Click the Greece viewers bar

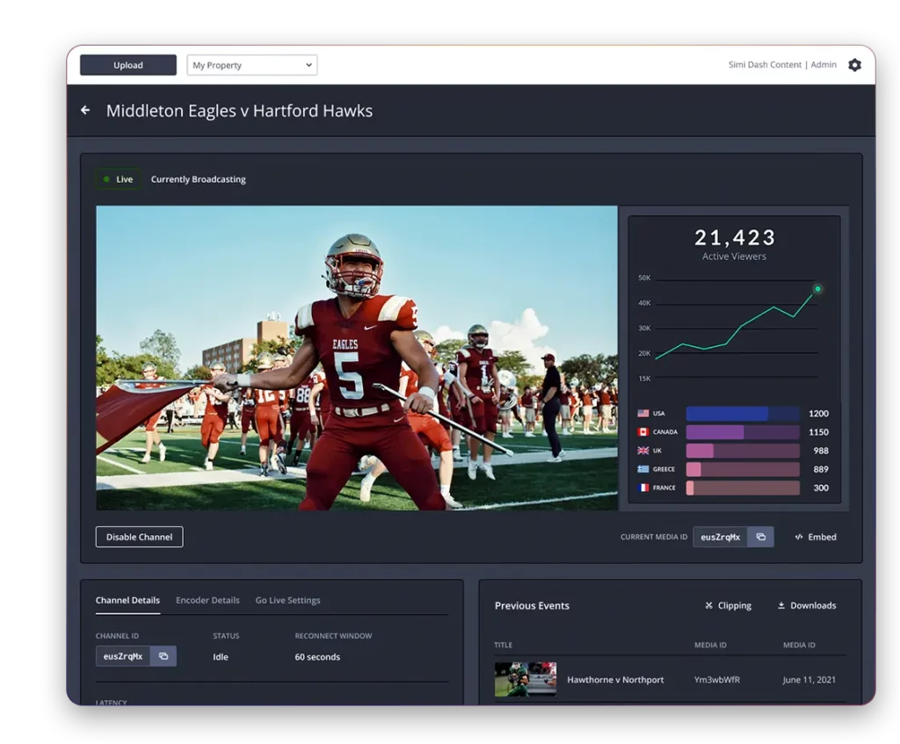click(743, 469)
